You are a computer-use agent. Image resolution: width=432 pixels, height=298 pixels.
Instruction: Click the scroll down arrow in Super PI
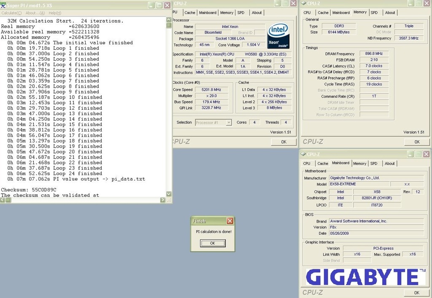tap(169, 194)
